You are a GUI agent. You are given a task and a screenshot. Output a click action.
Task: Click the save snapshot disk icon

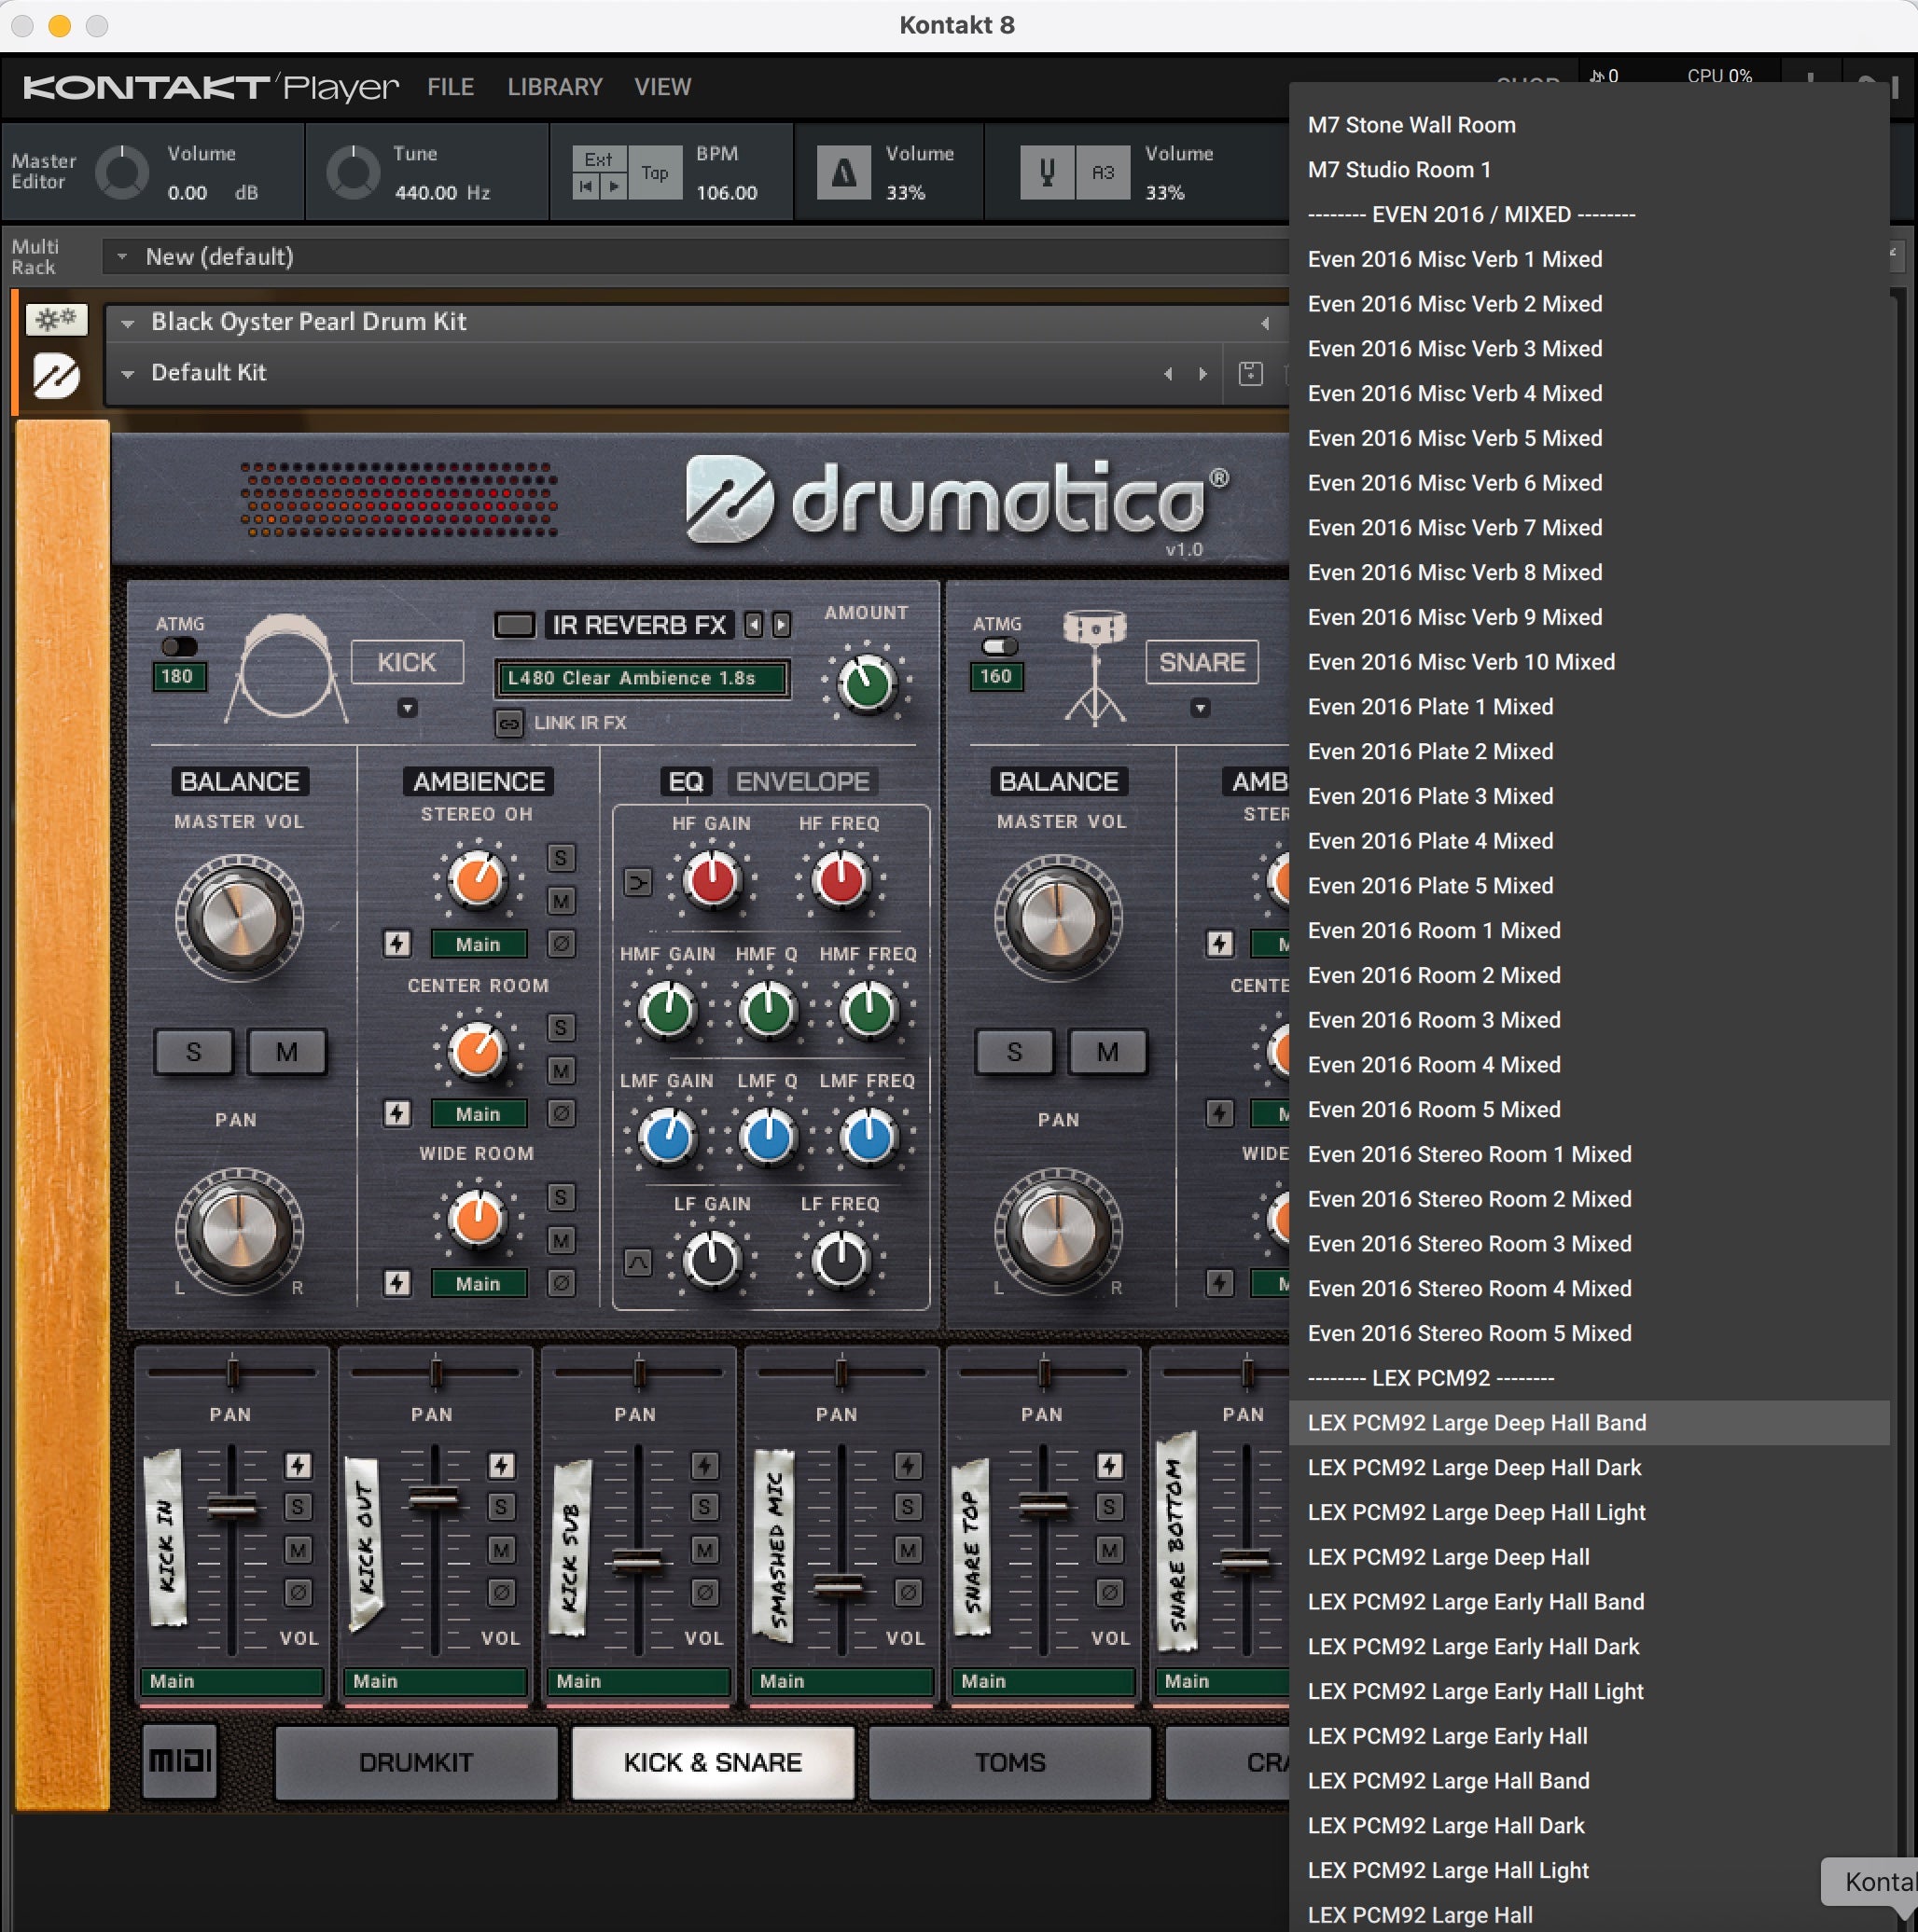(x=1251, y=373)
